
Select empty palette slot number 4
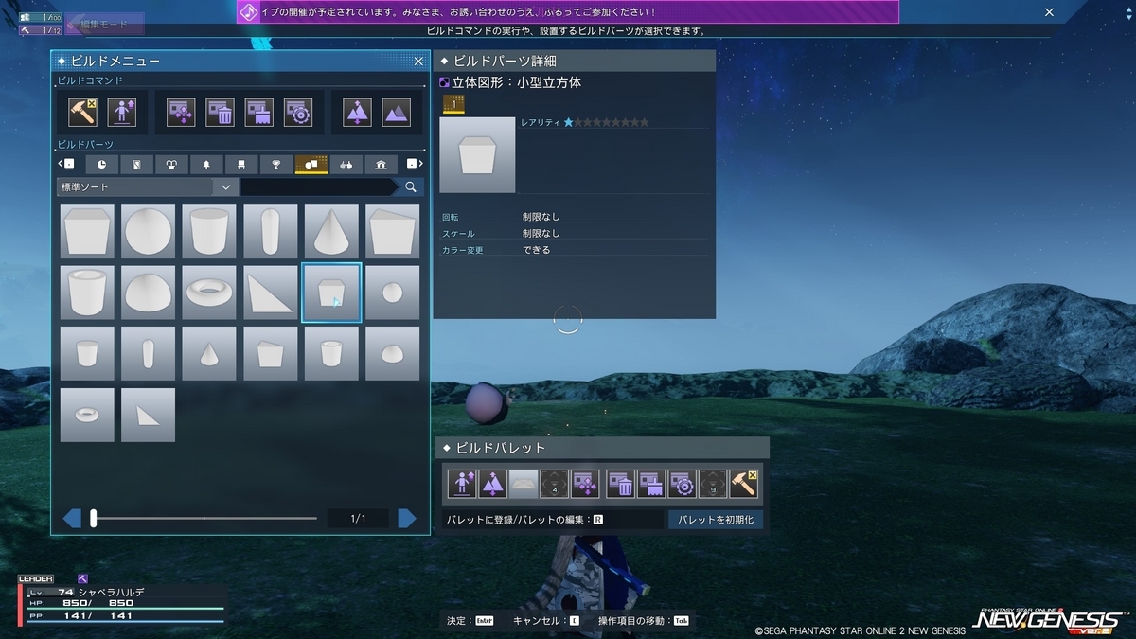(555, 485)
